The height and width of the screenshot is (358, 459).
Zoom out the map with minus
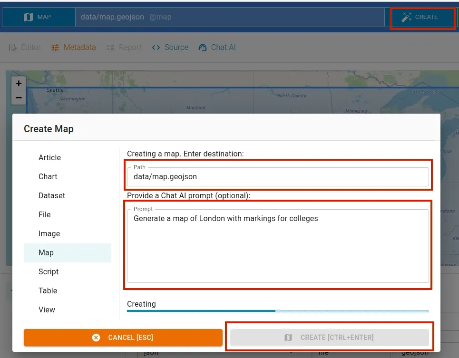19,98
